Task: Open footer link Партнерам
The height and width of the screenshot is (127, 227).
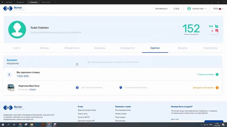Action: pyautogui.click(x=120, y=117)
